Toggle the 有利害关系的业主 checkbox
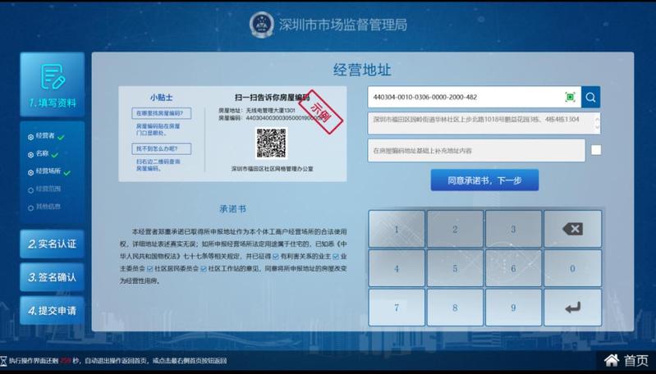This screenshot has height=374, width=656. [x=277, y=257]
